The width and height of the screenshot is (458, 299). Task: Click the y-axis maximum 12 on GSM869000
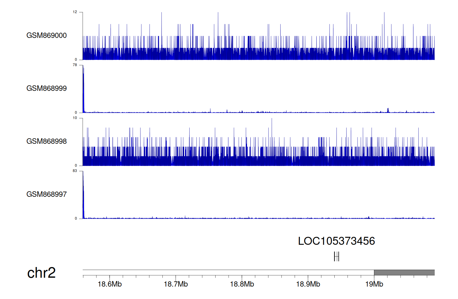[75, 12]
